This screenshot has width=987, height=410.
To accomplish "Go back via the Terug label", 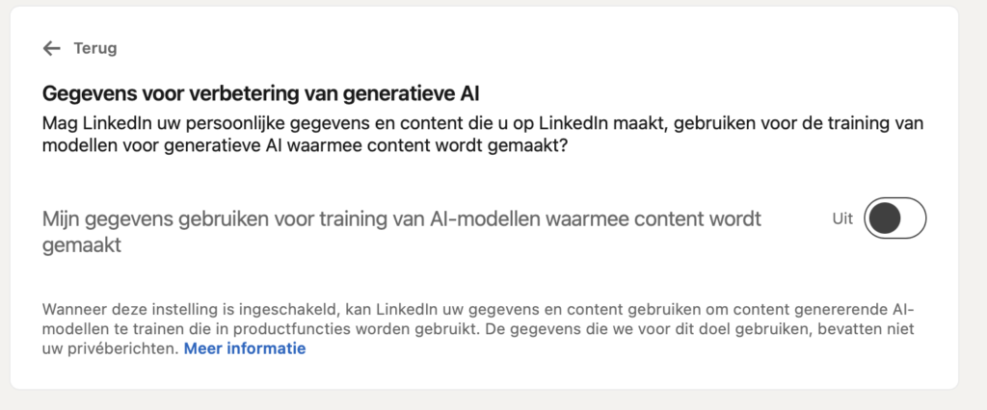I will pyautogui.click(x=95, y=48).
